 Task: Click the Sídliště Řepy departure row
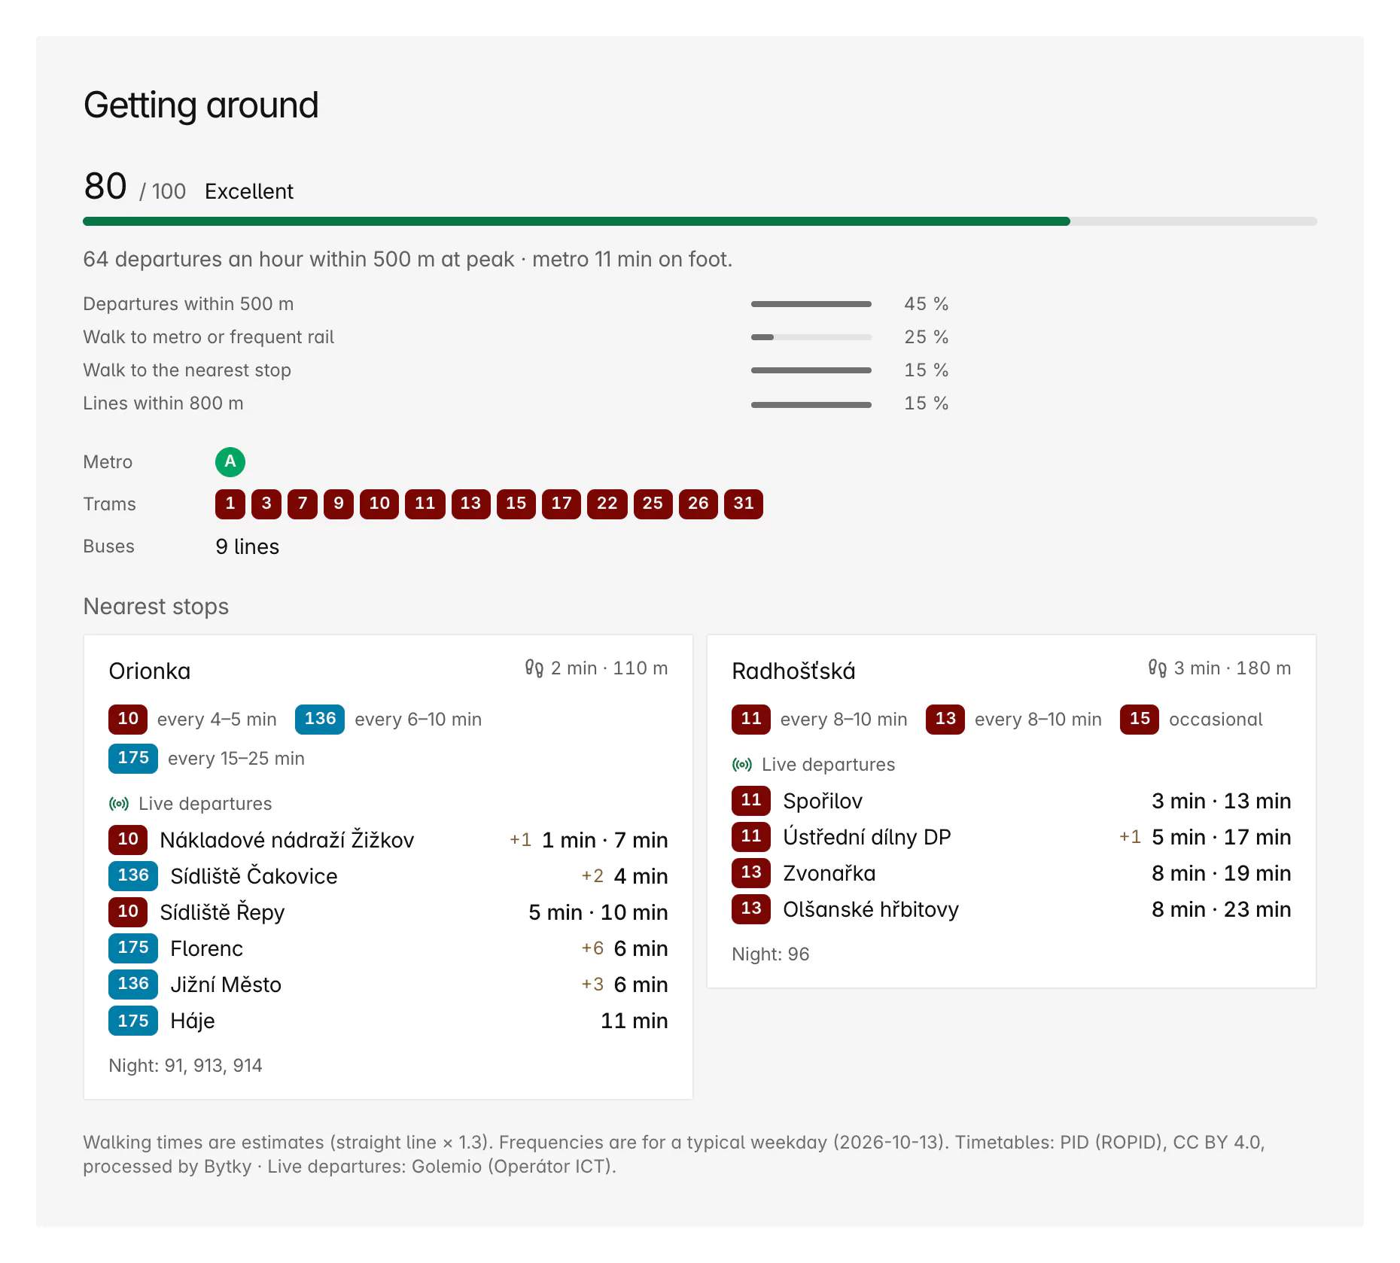tap(388, 912)
